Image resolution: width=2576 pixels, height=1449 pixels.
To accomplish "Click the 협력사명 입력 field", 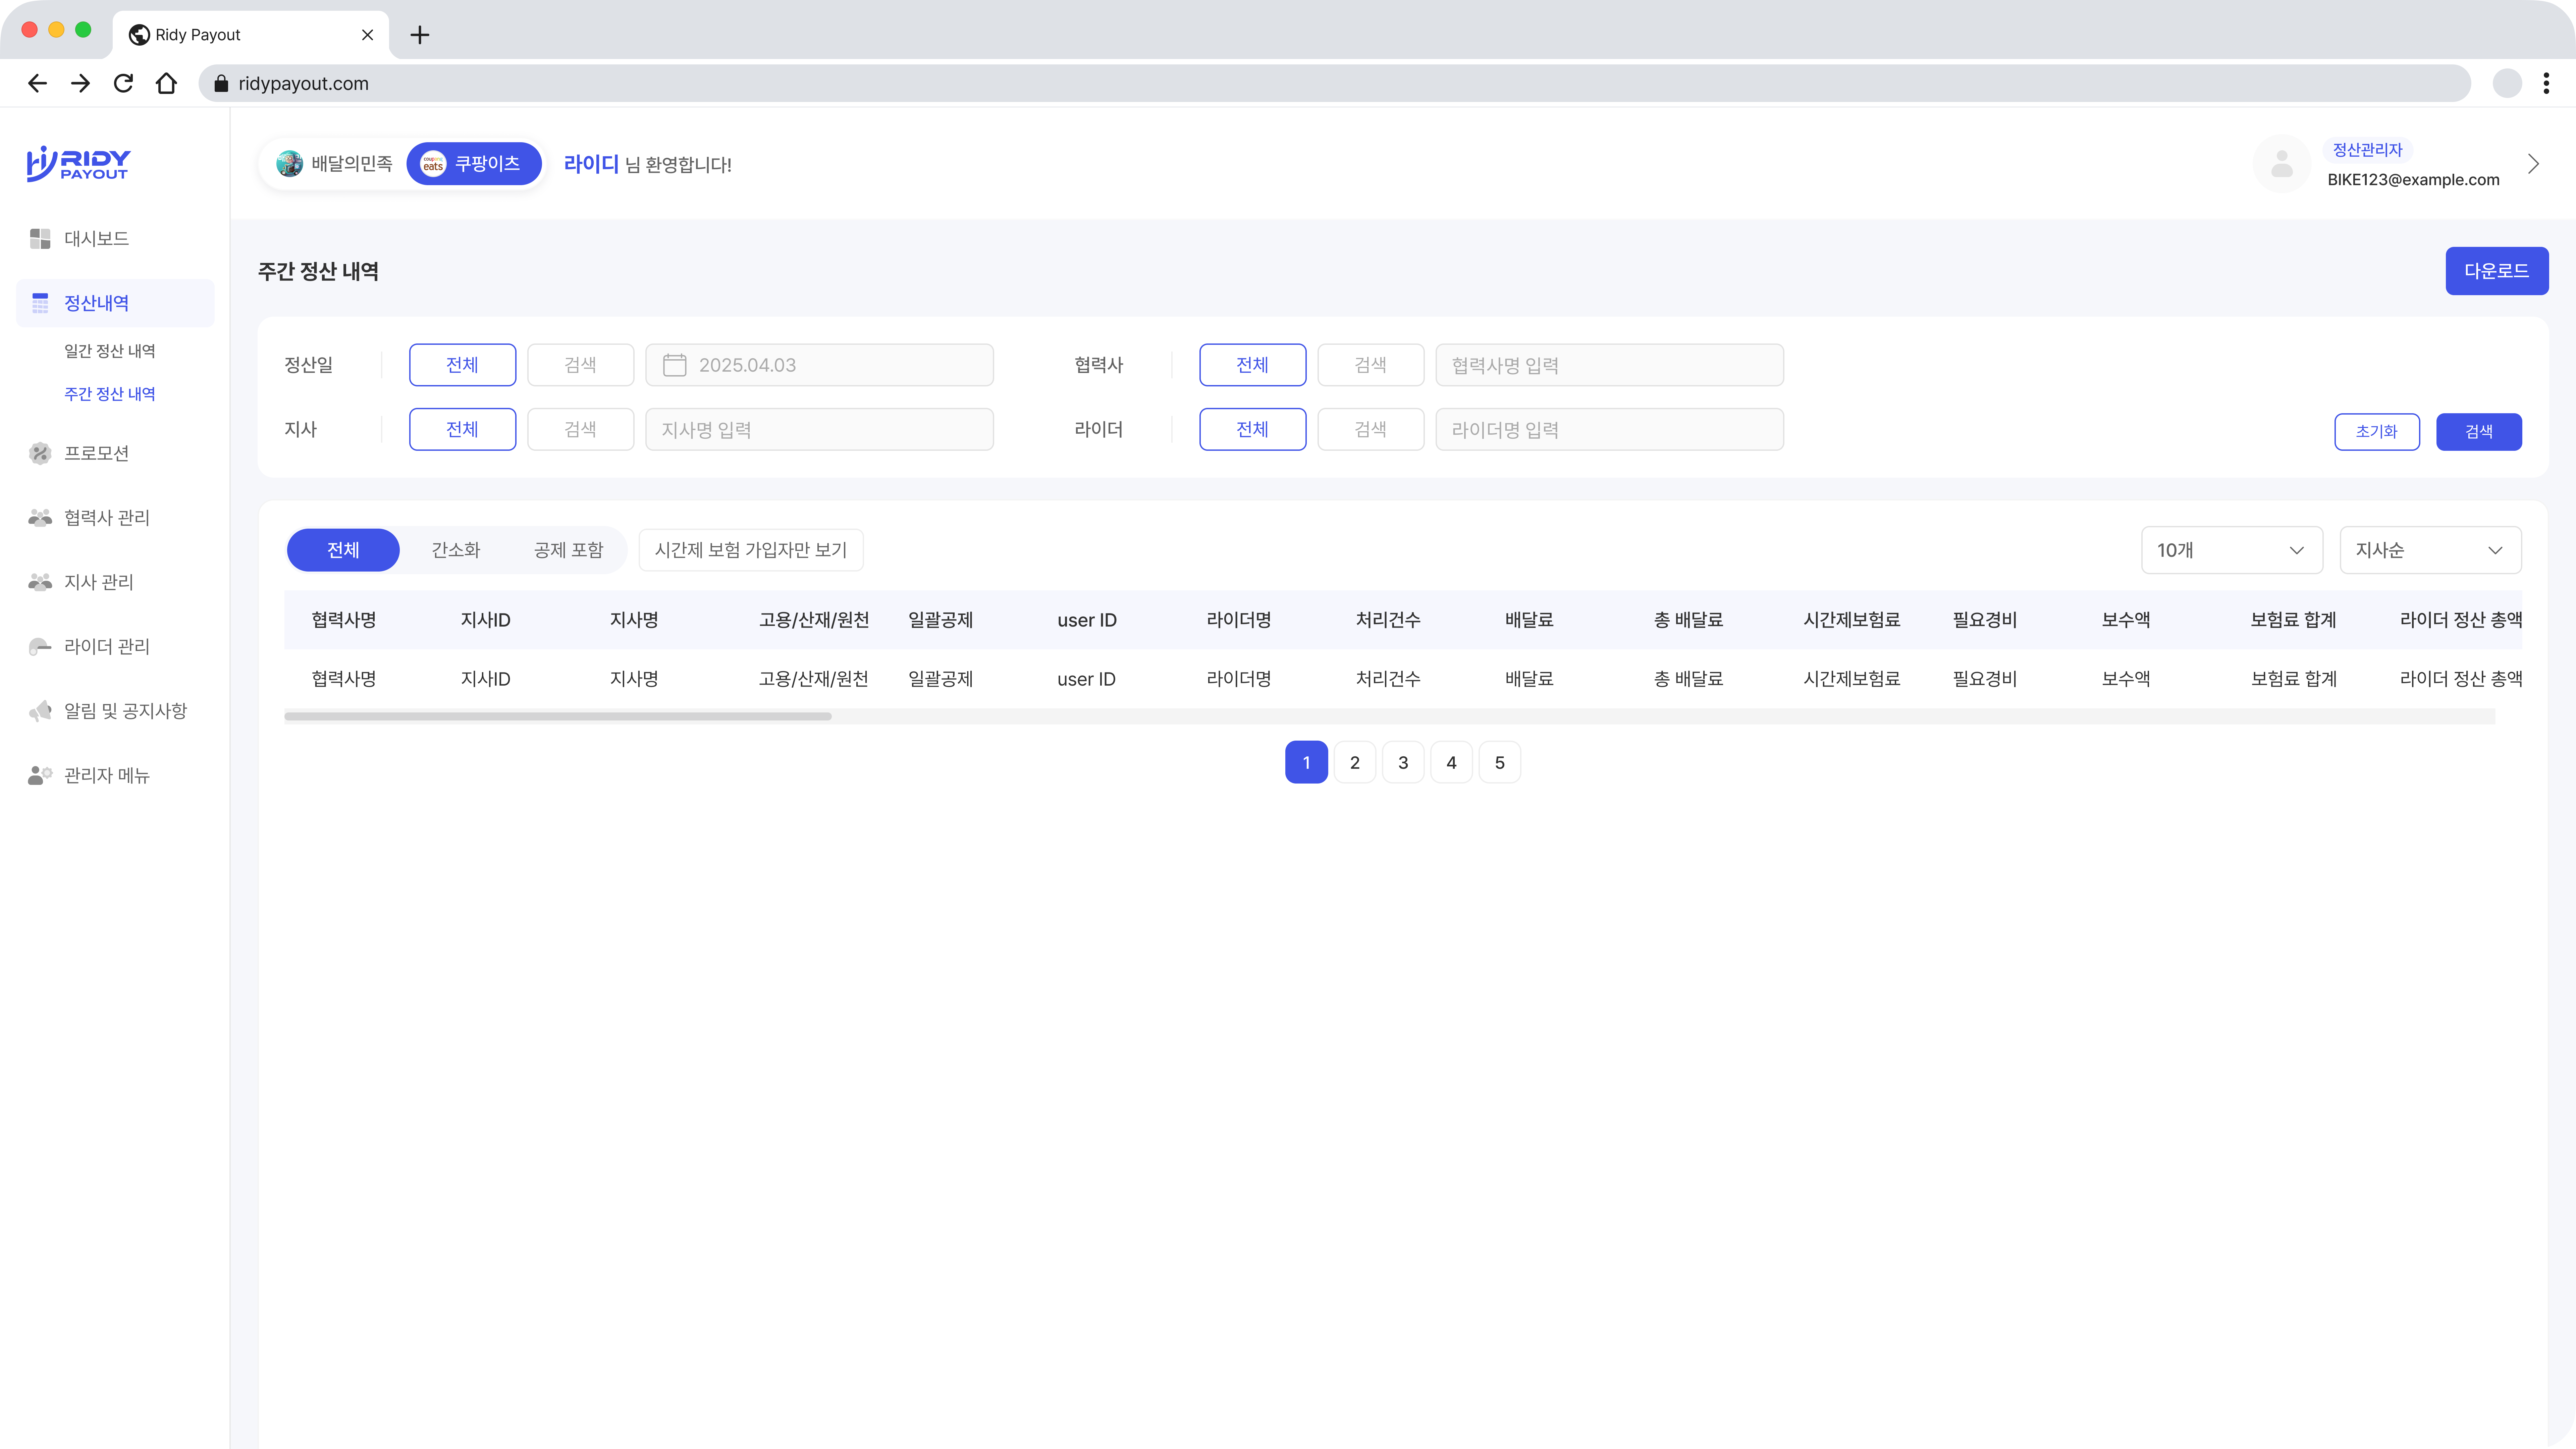I will 1609,365.
